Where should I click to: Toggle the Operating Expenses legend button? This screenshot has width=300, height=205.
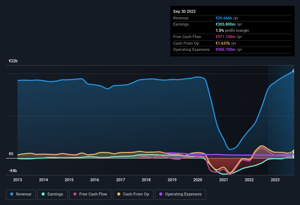pos(181,194)
